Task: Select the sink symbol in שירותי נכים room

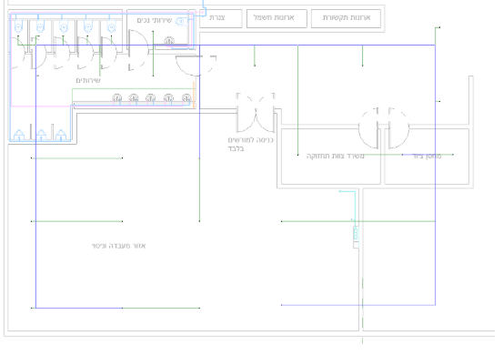Action: [x=169, y=41]
